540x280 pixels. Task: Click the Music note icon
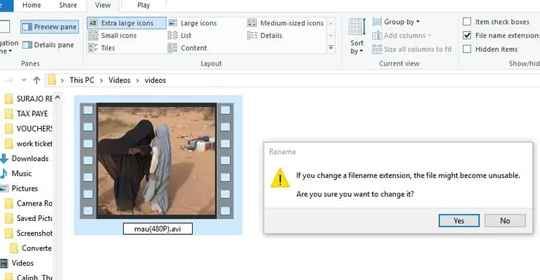[x=4, y=174]
